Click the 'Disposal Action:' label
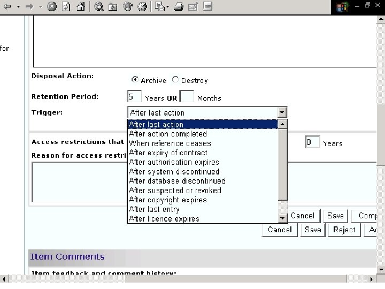Image resolution: width=385 pixels, height=289 pixels. tap(63, 76)
